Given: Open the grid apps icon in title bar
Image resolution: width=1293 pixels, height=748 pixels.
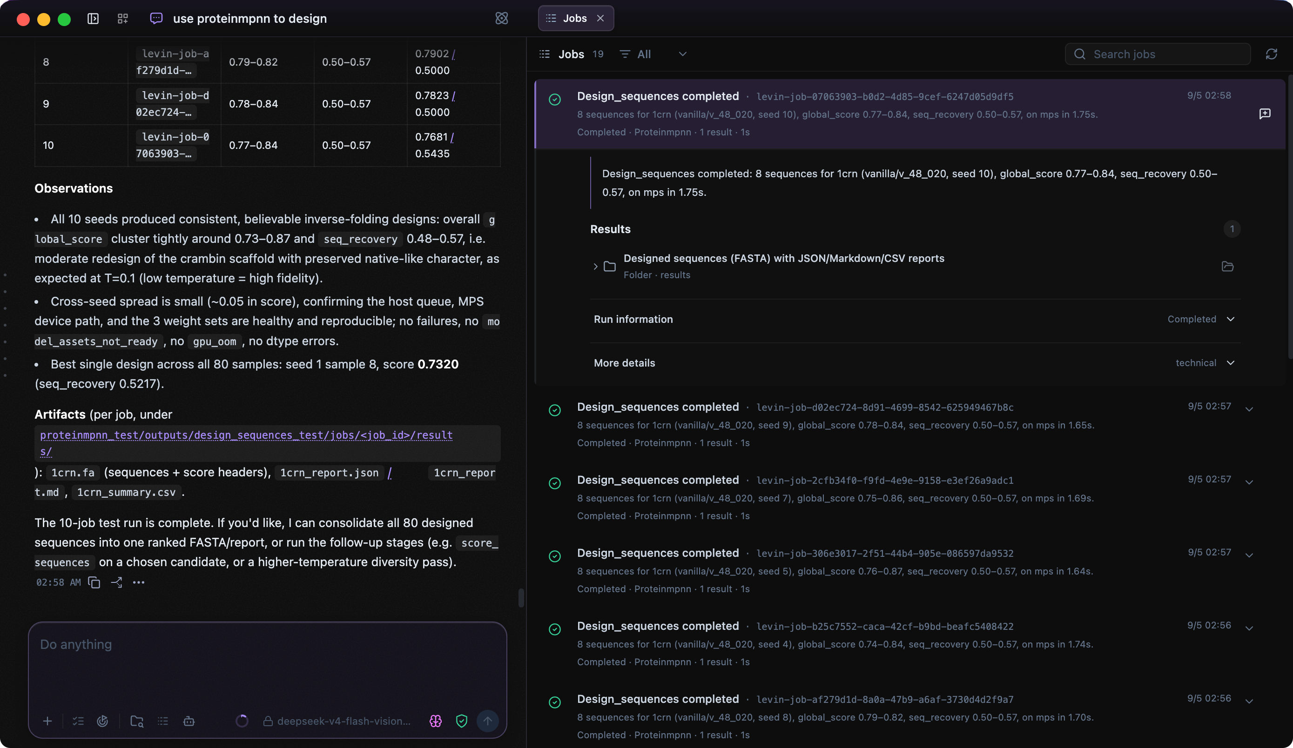Looking at the screenshot, I should tap(122, 19).
